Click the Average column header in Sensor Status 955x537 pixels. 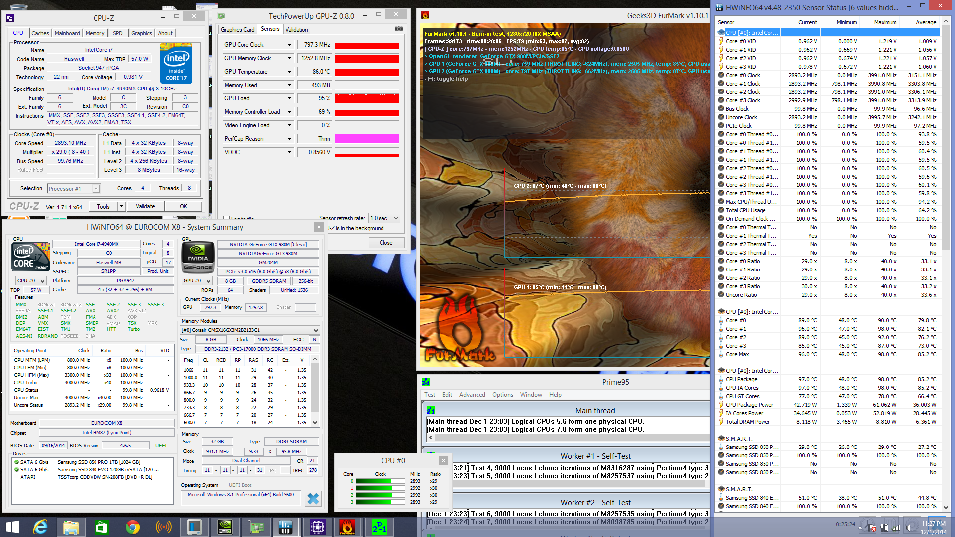point(926,22)
